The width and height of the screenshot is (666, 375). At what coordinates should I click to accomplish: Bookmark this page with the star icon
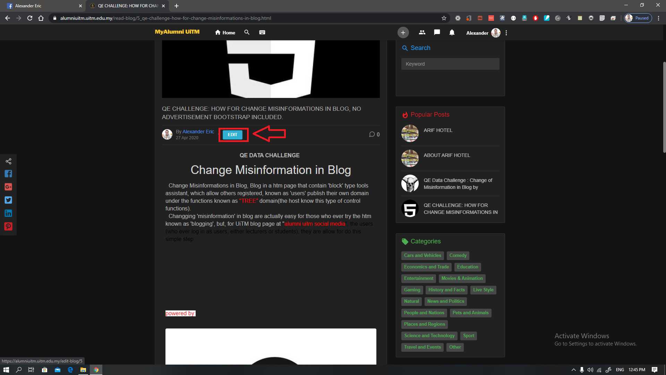[444, 18]
